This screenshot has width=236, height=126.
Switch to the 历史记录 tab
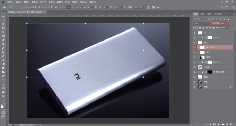(218, 14)
